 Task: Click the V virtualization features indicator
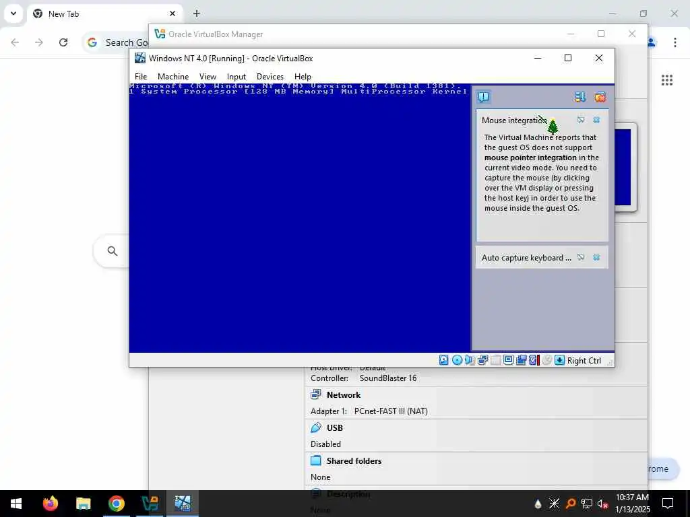click(x=534, y=360)
